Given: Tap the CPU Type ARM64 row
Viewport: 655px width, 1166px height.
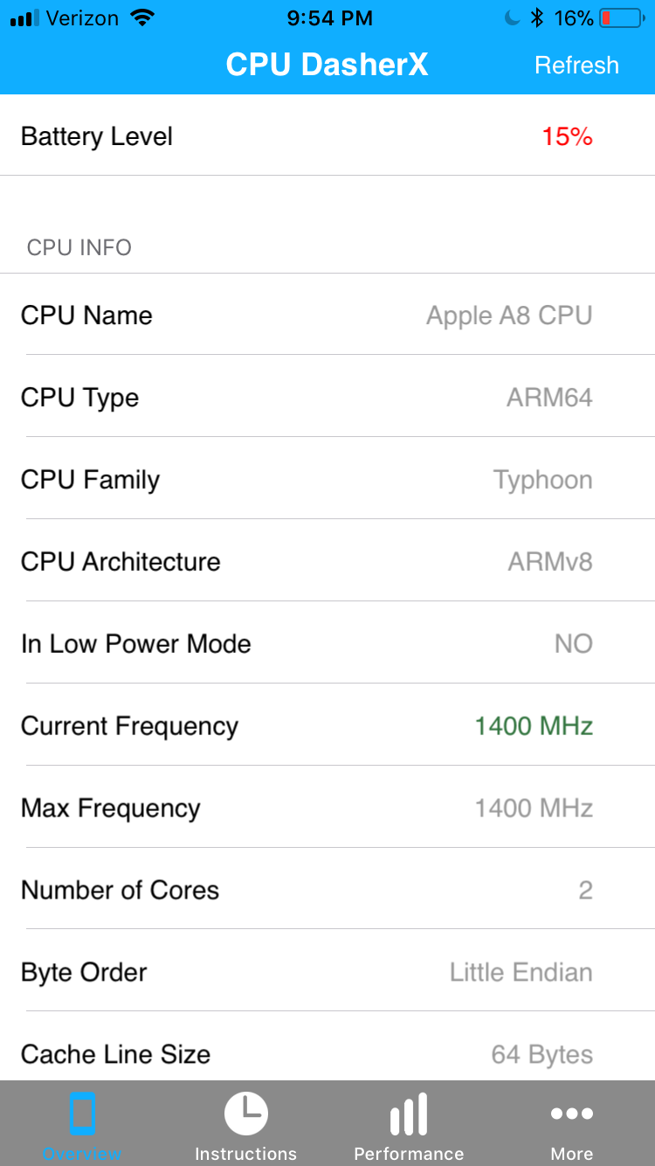Looking at the screenshot, I should 327,397.
